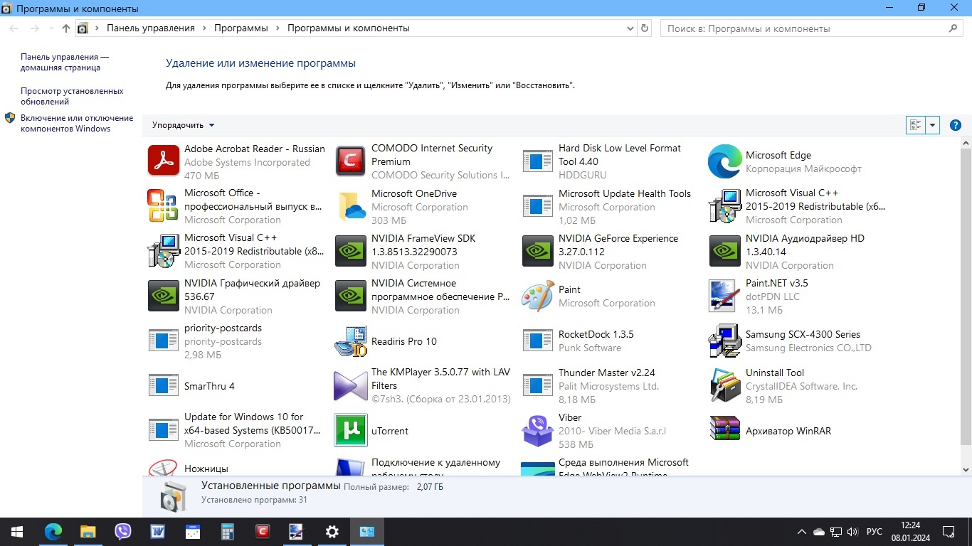Open recent locations dropdown near back arrows
This screenshot has height=546, width=972.
pos(51,28)
